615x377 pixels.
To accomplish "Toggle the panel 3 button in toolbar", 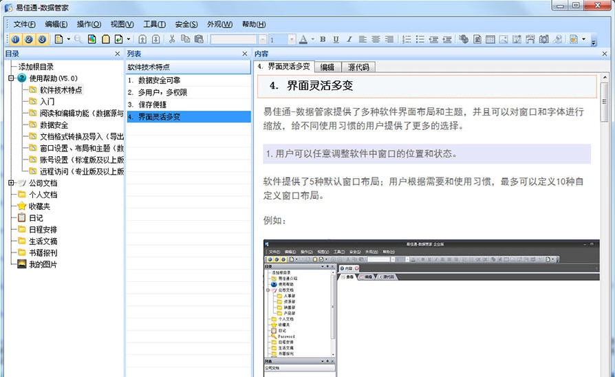I will point(42,40).
